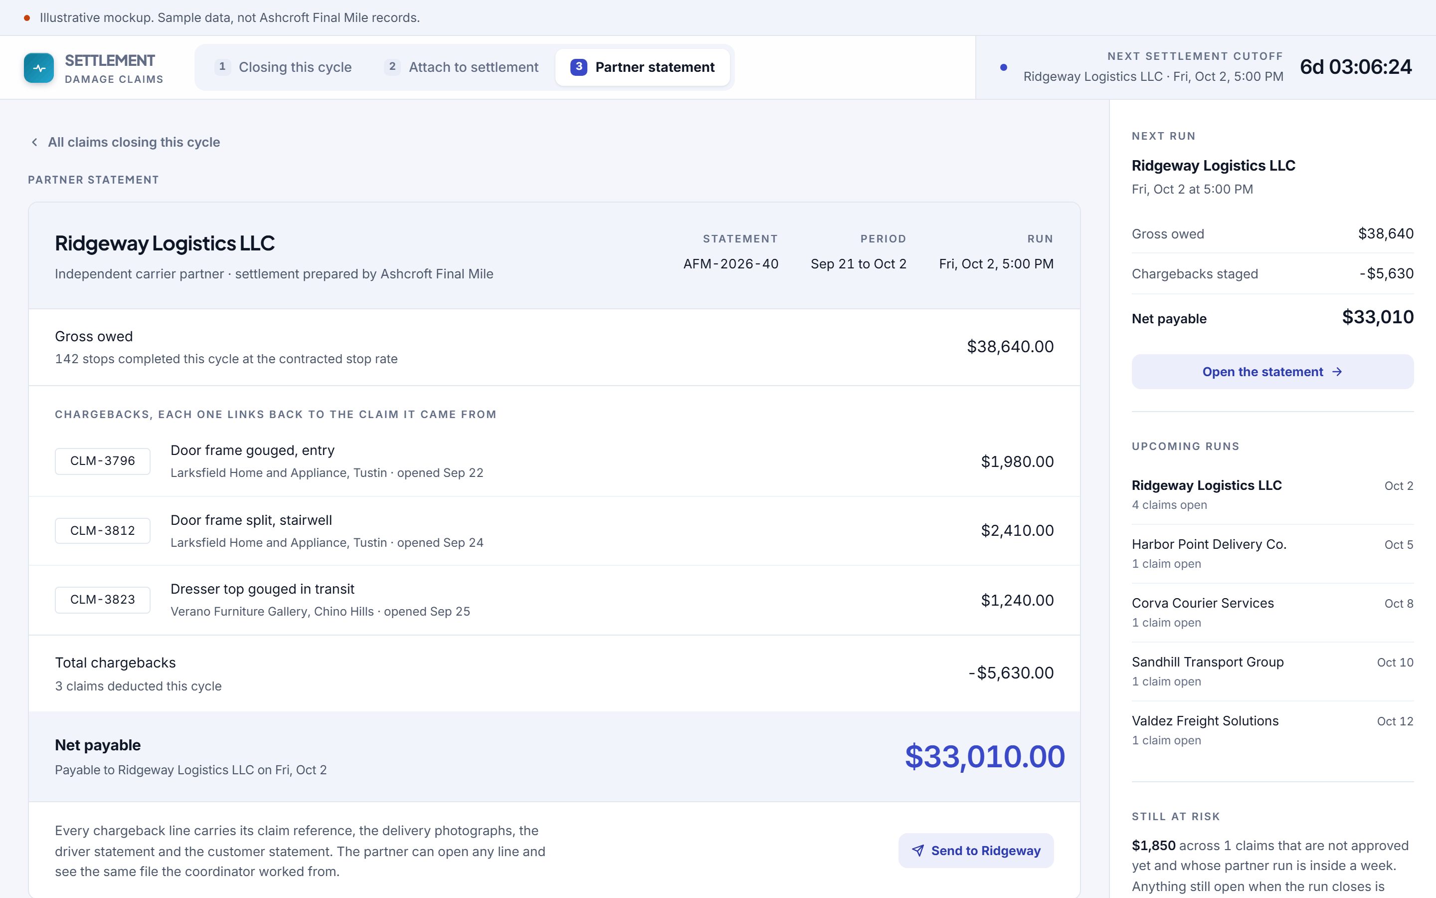Click the $1,240.00 chargeback amount
Screen dimensions: 1436x898
1017,600
